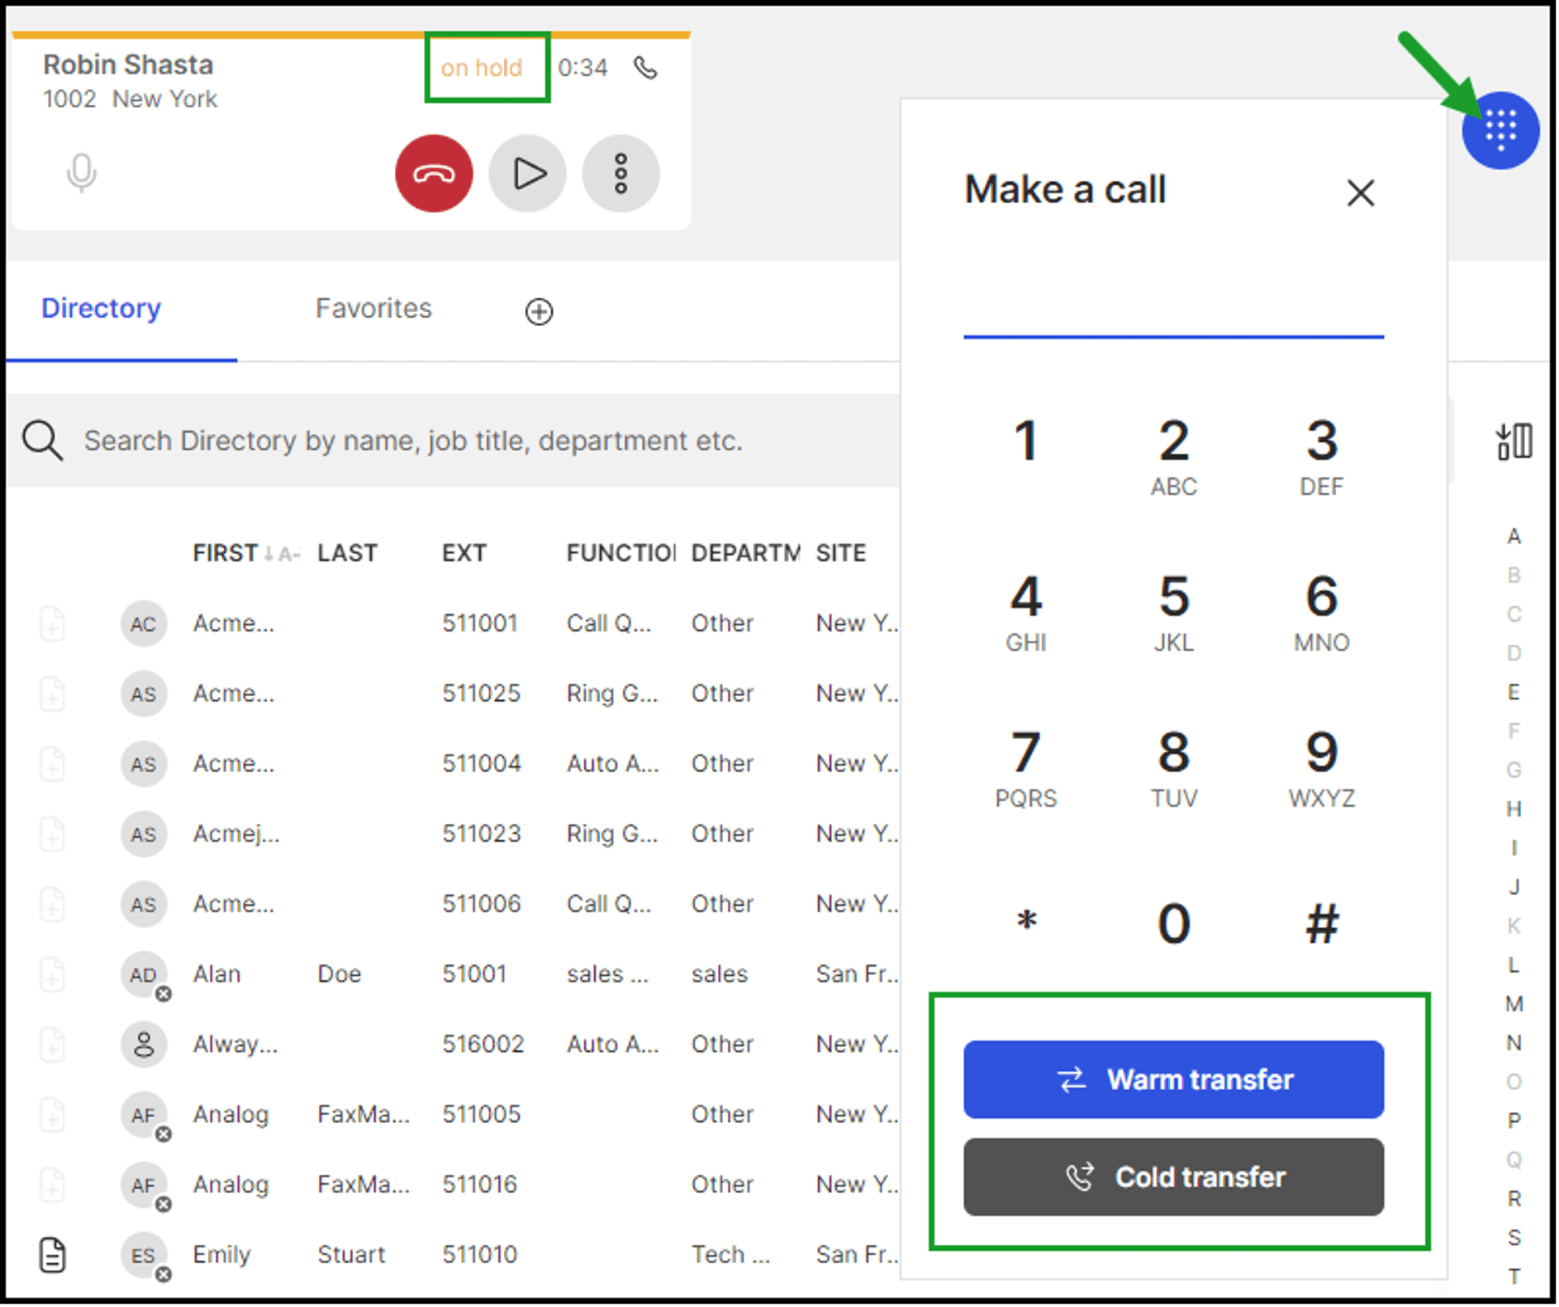This screenshot has width=1559, height=1307.
Task: End call with red hang-up button
Action: (x=434, y=173)
